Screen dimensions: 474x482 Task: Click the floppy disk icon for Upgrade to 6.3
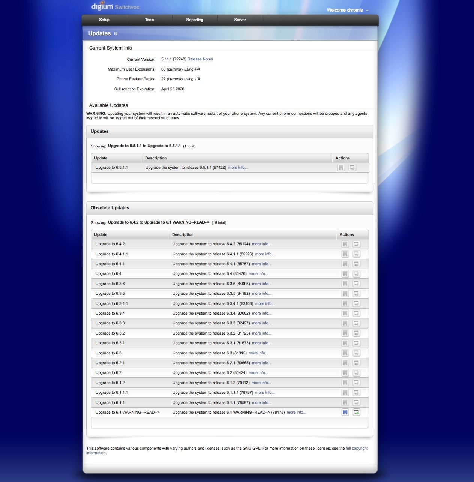(x=345, y=353)
